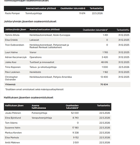Click the Lauri Halme Vianor cell
The width and height of the screenshot is (140, 145).
click(33, 52)
